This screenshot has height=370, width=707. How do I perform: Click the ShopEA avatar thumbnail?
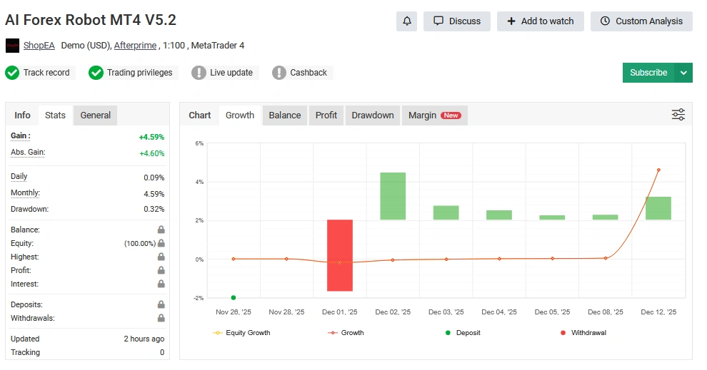[x=12, y=46]
